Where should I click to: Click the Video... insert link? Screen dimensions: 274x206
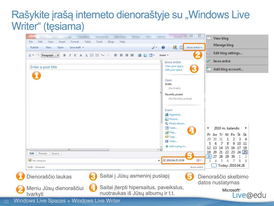click(173, 141)
